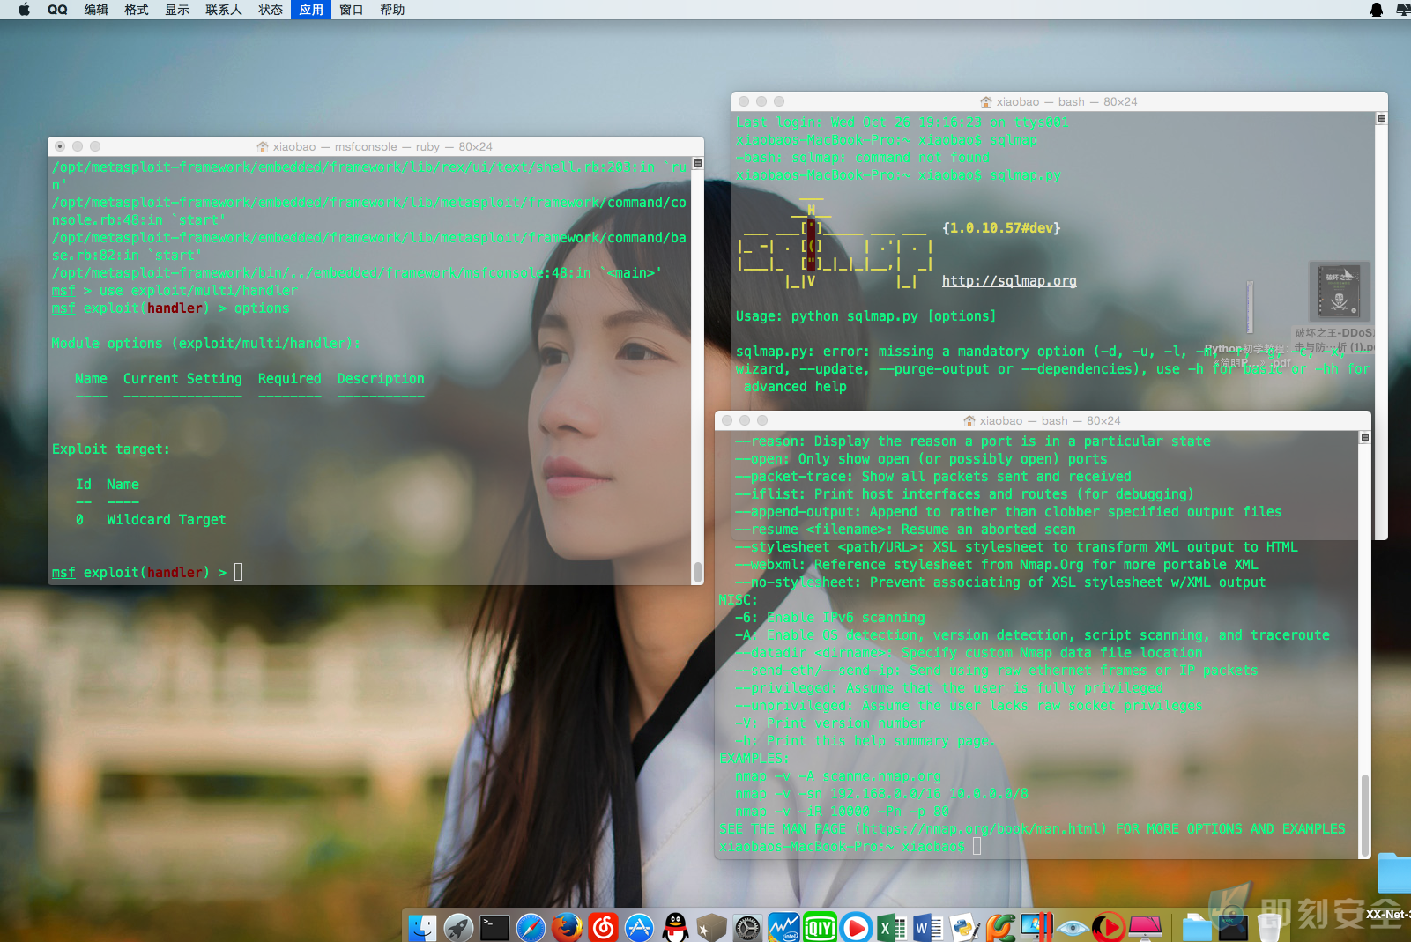Open System Preferences gear in Dock
The height and width of the screenshot is (942, 1411).
pos(747,927)
